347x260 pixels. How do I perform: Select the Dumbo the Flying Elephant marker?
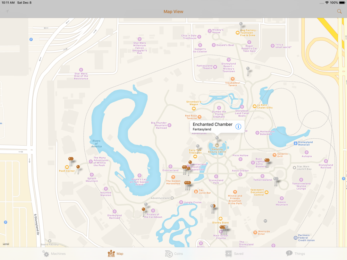click(x=219, y=108)
